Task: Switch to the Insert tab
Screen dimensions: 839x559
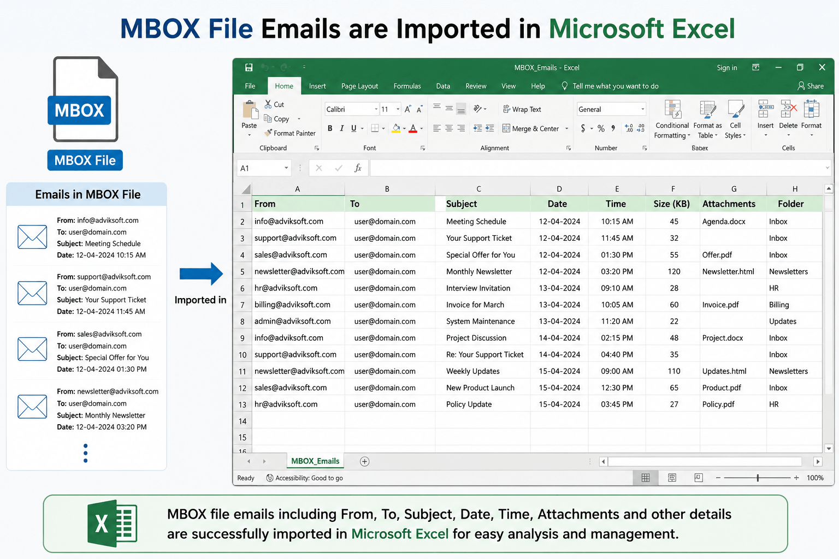Action: (317, 86)
